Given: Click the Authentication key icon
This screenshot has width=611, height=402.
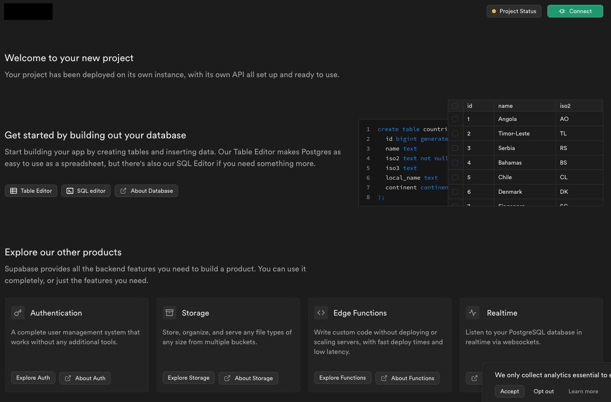Looking at the screenshot, I should click(18, 313).
